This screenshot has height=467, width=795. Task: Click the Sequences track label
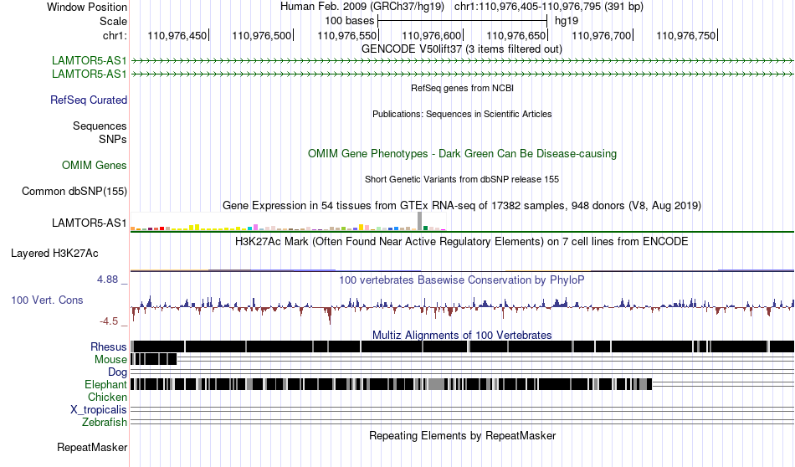100,126
